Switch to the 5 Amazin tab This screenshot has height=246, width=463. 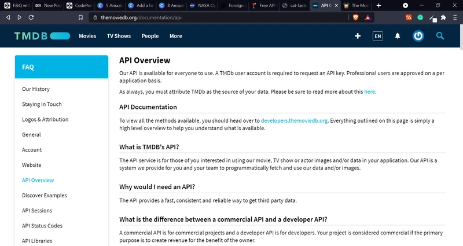(110, 5)
